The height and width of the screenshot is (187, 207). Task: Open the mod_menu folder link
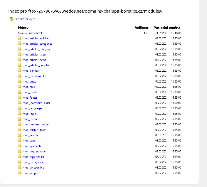(30, 119)
